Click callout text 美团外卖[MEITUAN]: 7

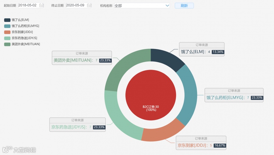pos(75,60)
